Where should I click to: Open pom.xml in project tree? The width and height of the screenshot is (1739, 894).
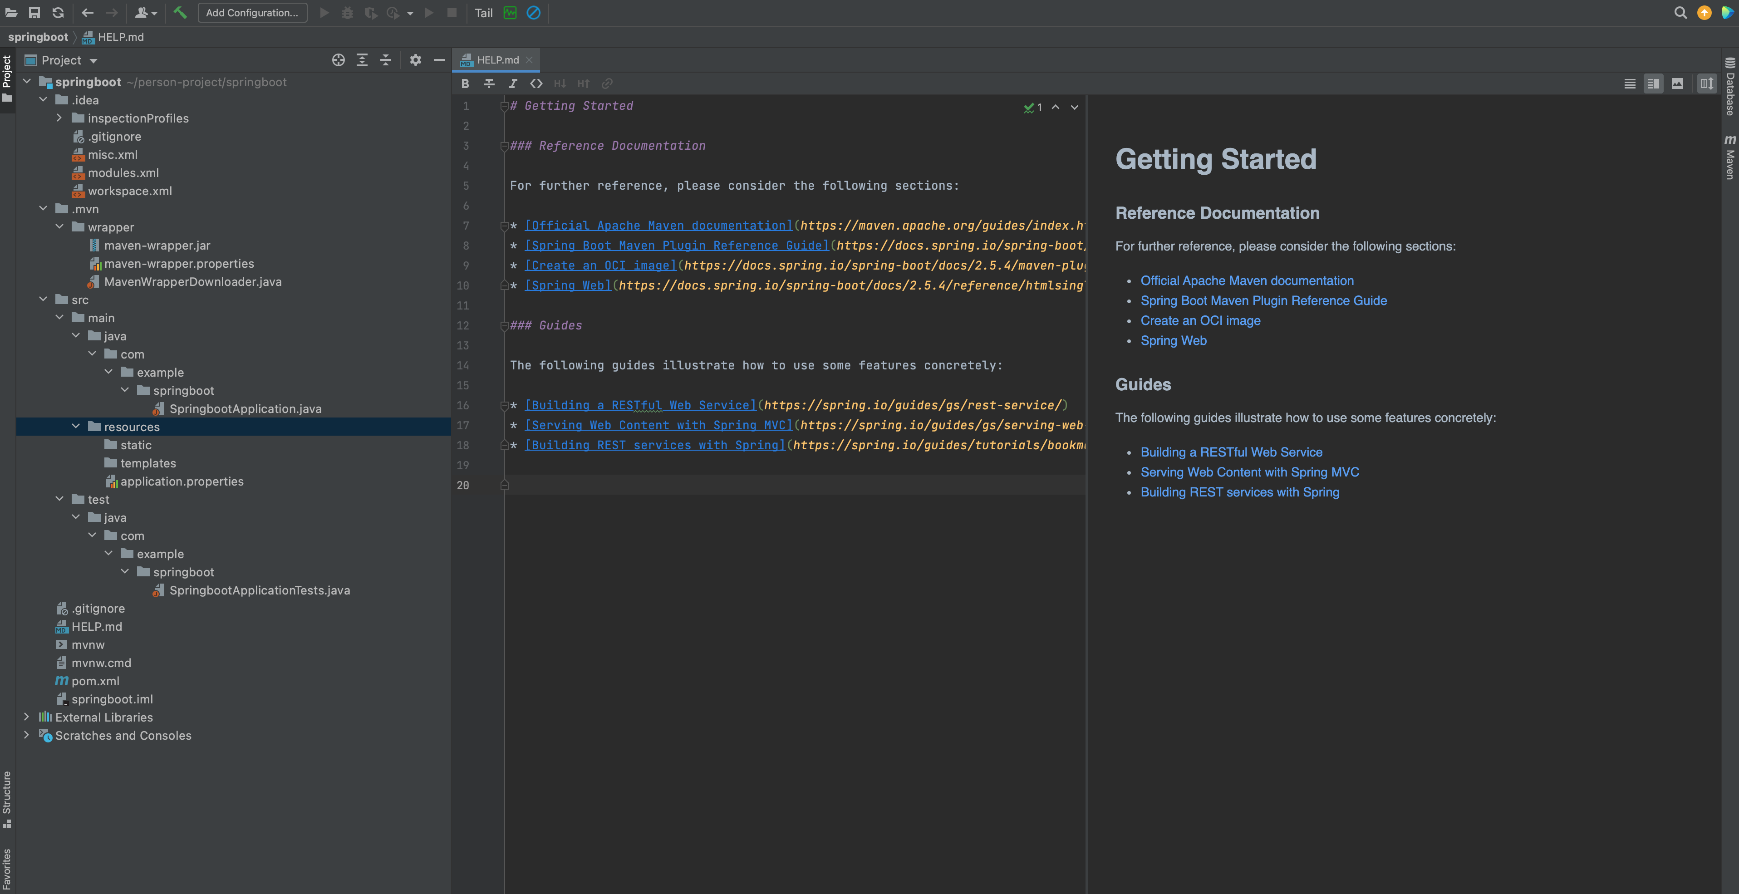click(x=95, y=681)
